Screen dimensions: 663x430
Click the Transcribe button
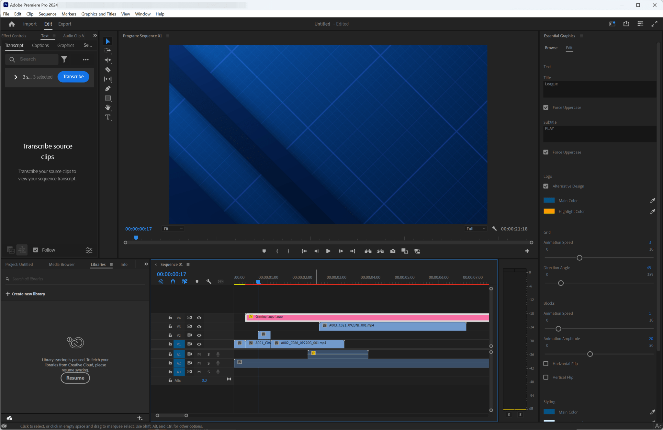tap(73, 76)
